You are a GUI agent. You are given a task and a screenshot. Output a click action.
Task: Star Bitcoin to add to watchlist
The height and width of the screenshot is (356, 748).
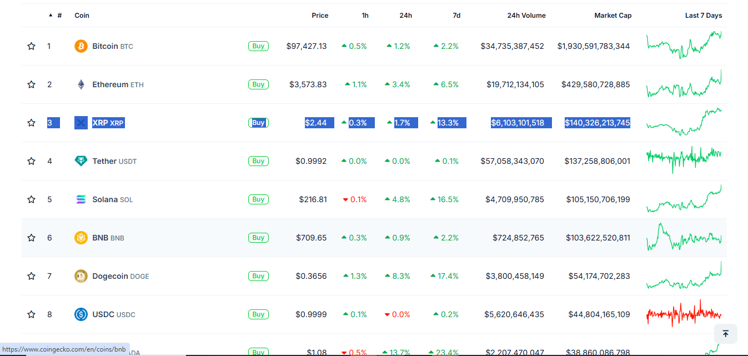pyautogui.click(x=31, y=46)
